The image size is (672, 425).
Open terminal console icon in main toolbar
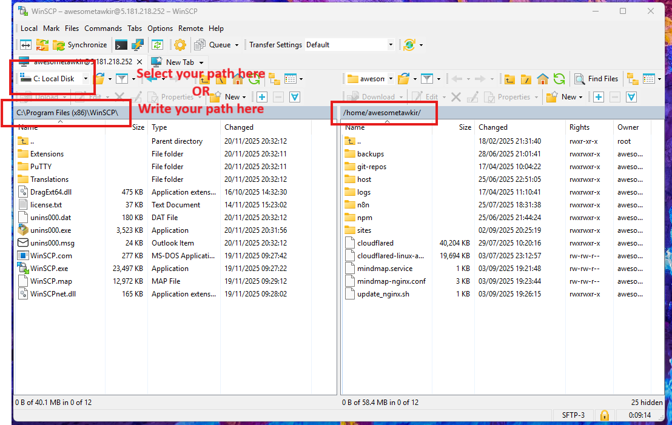click(121, 45)
